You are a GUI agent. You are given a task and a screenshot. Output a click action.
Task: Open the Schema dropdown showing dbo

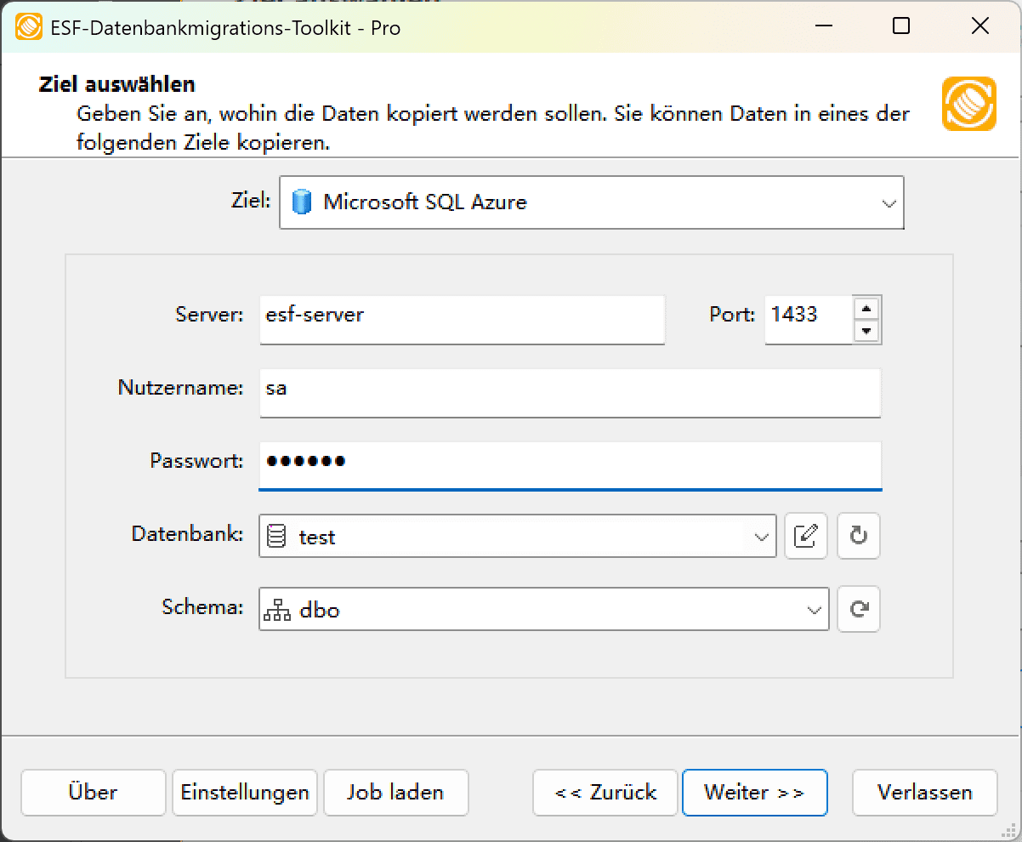(811, 609)
